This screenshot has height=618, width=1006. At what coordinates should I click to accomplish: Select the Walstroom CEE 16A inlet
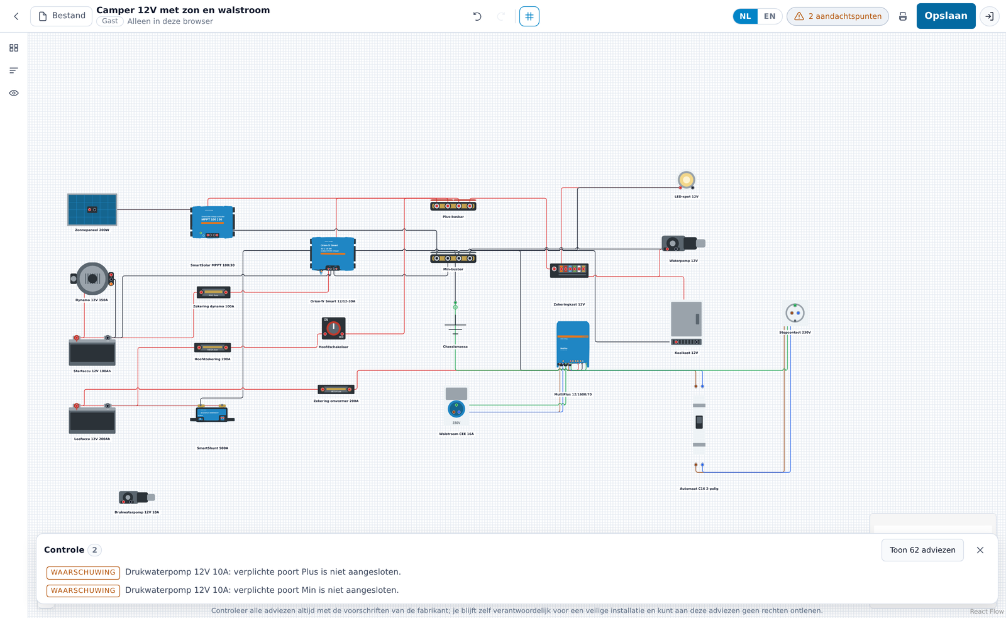(x=456, y=406)
